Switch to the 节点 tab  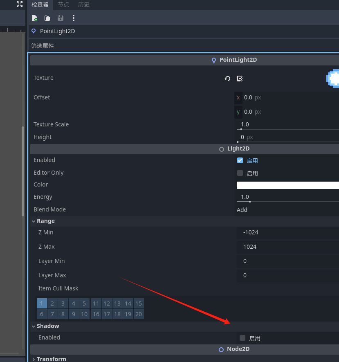pyautogui.click(x=63, y=4)
